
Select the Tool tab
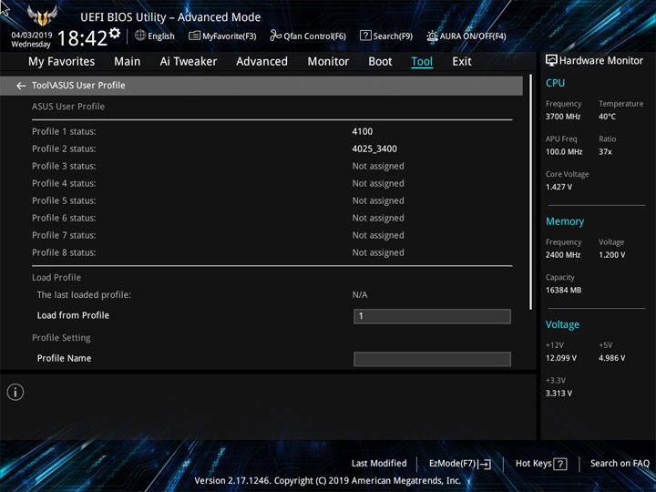(422, 62)
